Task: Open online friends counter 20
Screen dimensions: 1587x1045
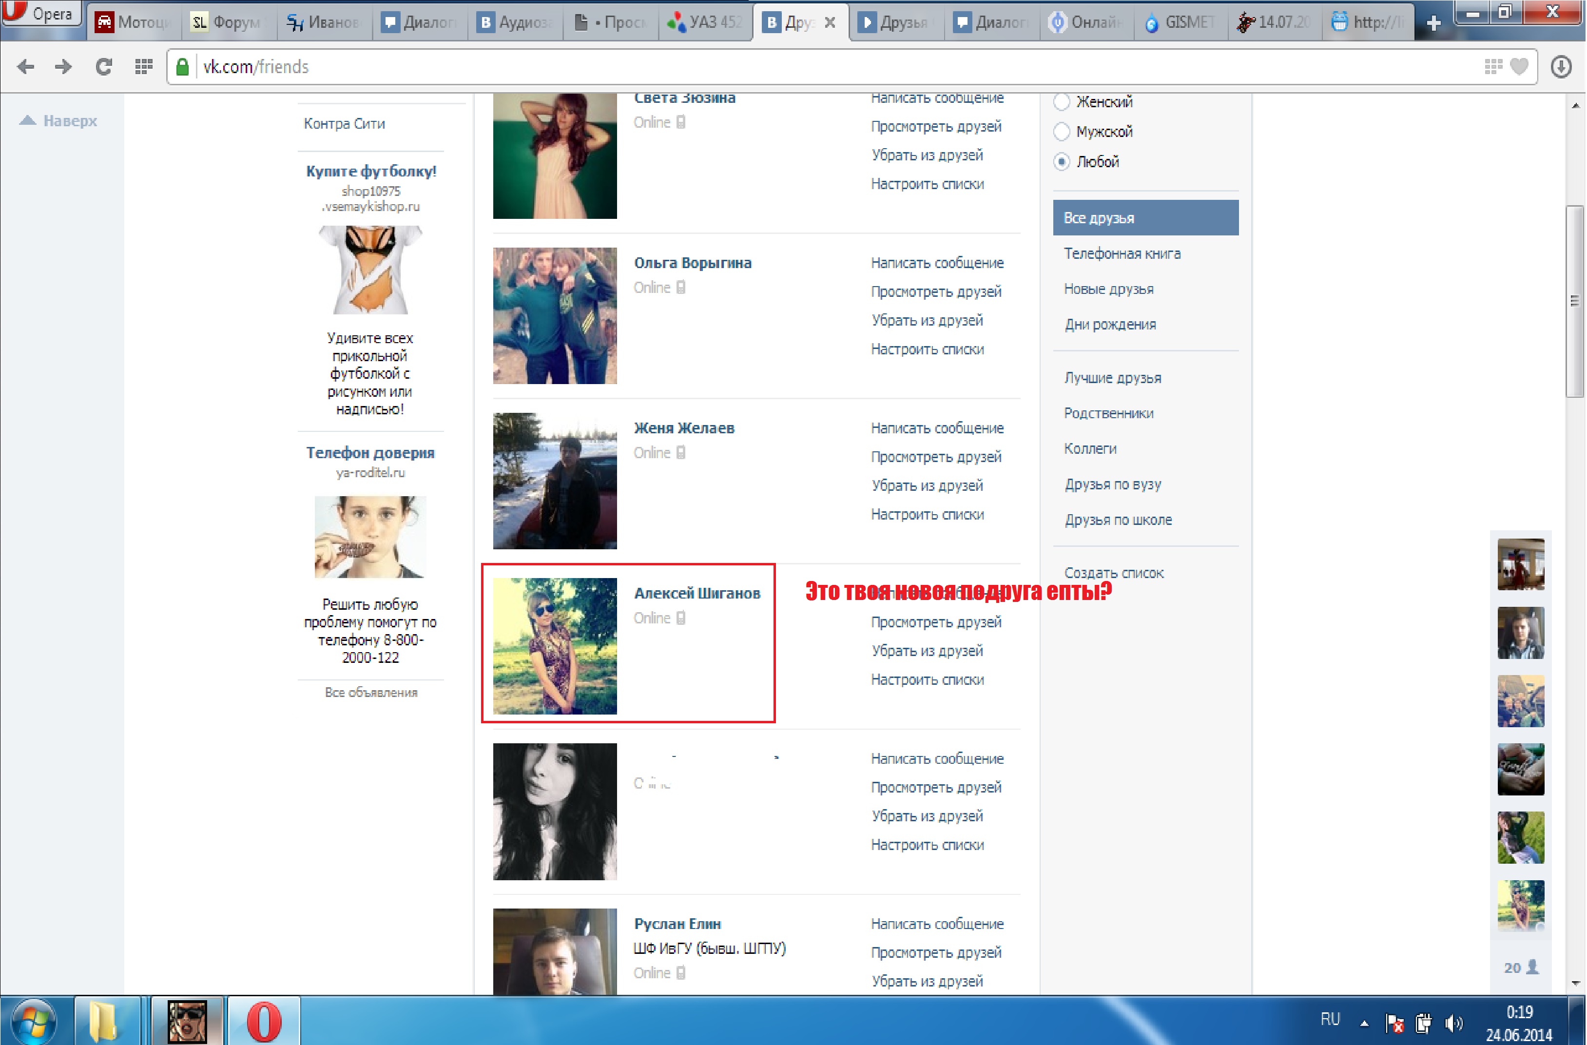Action: [1520, 967]
